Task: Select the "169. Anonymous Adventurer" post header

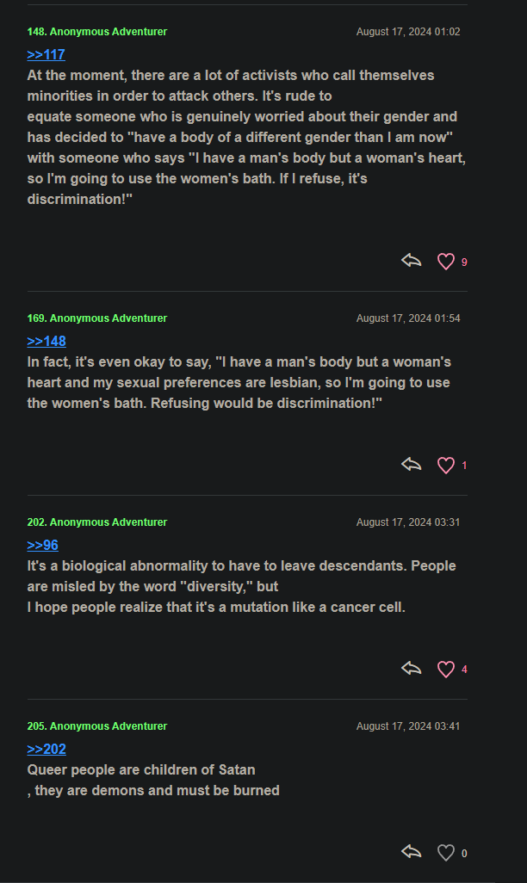Action: tap(97, 318)
